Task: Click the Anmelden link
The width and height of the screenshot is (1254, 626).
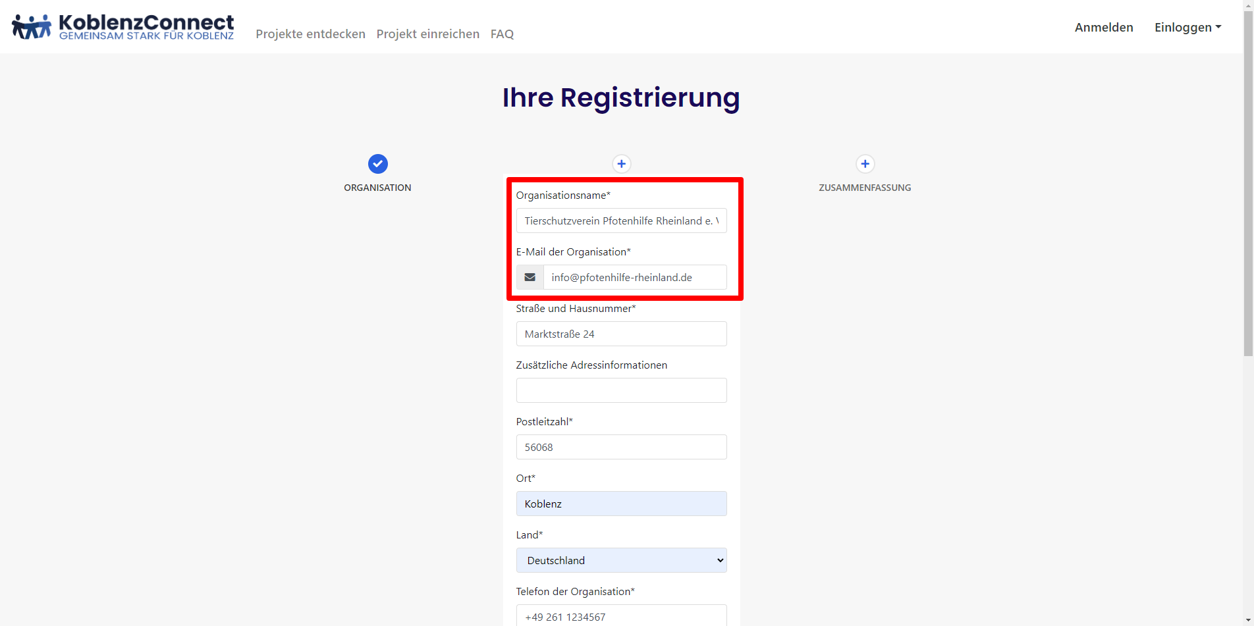Action: [1104, 27]
